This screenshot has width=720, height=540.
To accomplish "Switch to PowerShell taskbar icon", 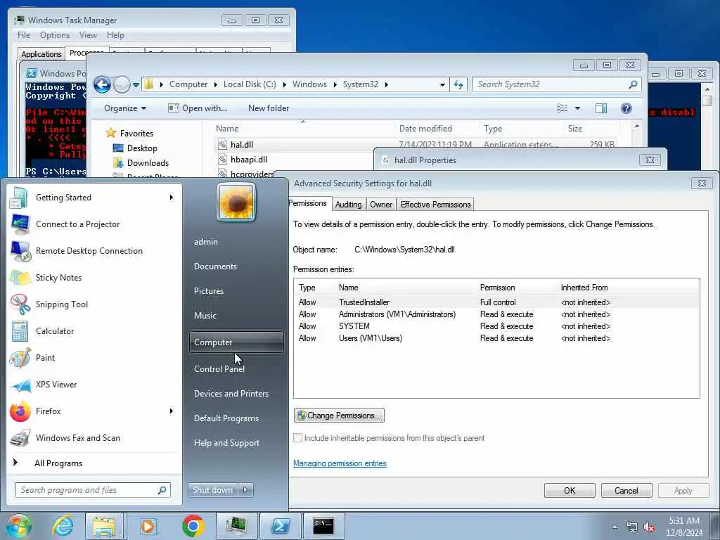I will pos(280,526).
